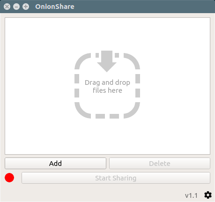Click the Start Sharing button
The image size is (215, 202).
pos(116,178)
